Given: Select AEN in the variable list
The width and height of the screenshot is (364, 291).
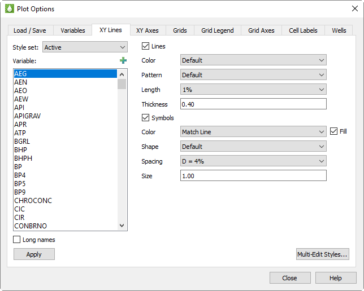Looking at the screenshot, I should (x=66, y=82).
